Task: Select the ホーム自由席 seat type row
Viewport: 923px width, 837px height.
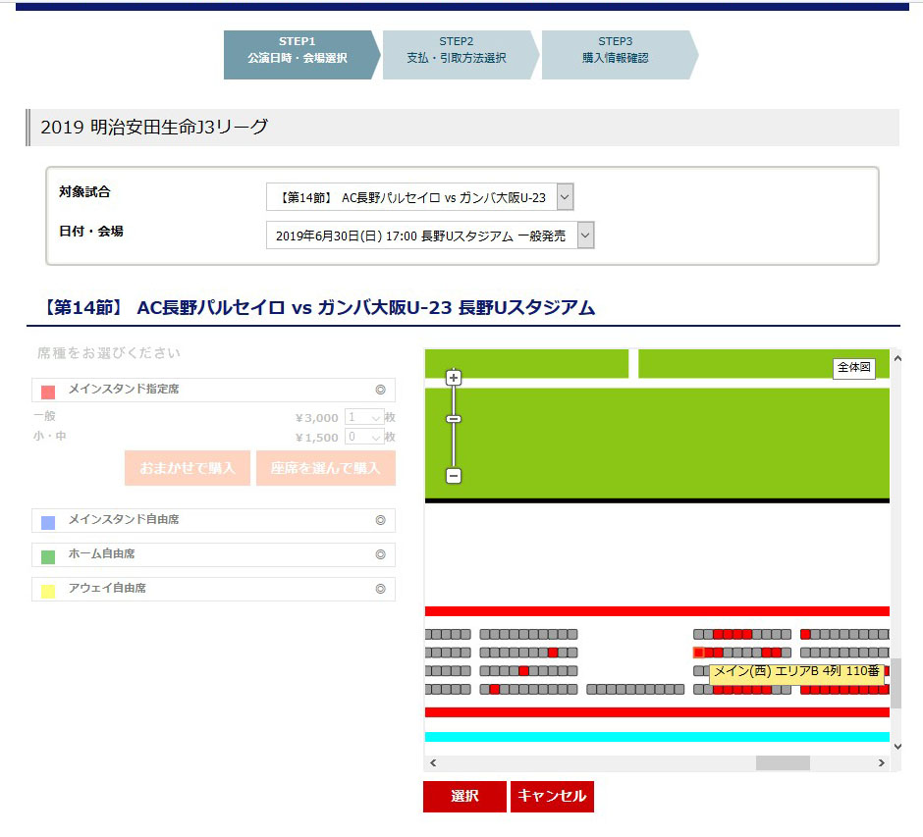Action: click(x=213, y=554)
